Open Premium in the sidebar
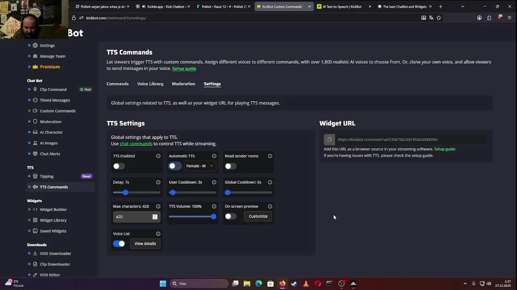 [x=50, y=67]
